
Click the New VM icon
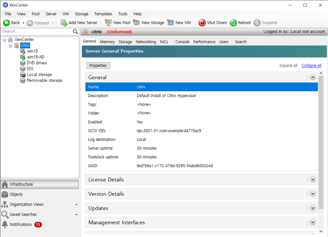tap(170, 22)
